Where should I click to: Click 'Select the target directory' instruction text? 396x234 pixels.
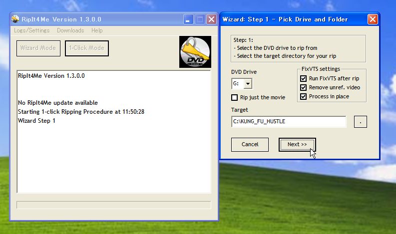pos(287,56)
